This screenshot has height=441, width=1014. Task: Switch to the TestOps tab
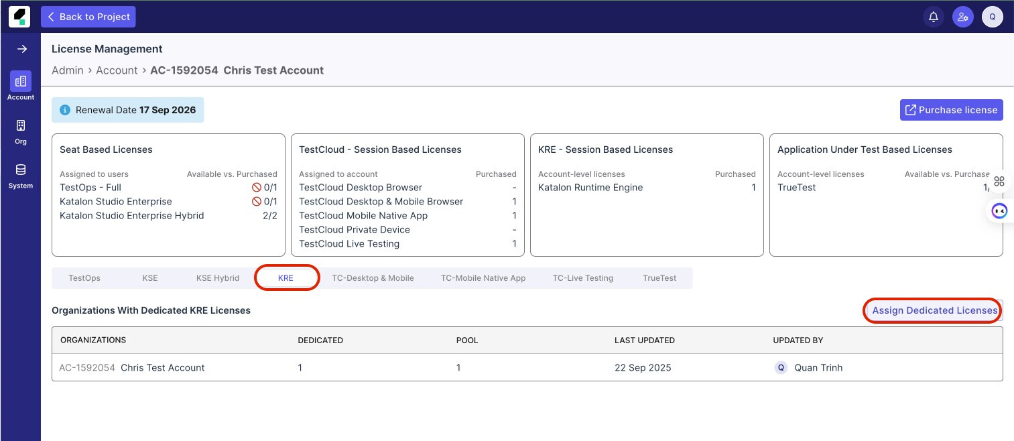(84, 278)
